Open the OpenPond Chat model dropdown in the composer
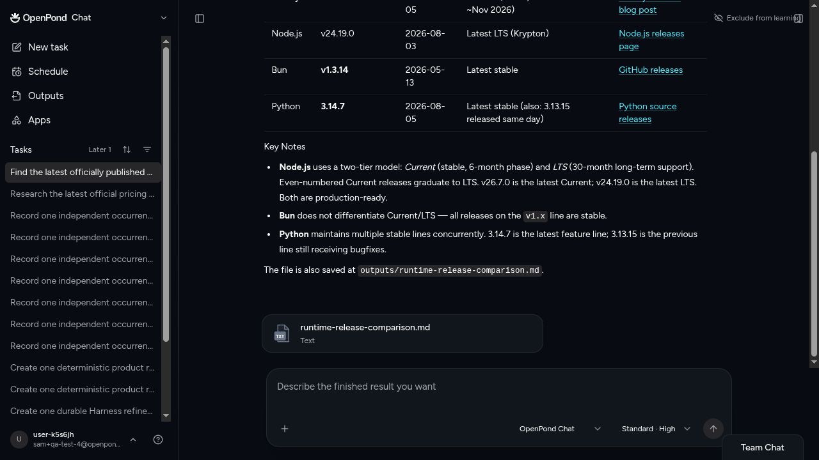Screen dimensions: 819x460 [x=560, y=429]
